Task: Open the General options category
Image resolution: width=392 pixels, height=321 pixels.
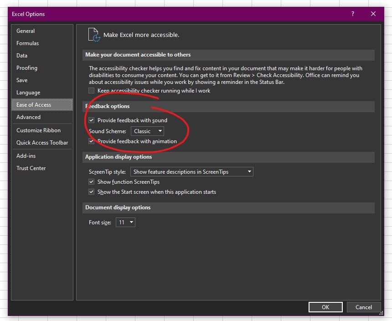Action: [42, 31]
